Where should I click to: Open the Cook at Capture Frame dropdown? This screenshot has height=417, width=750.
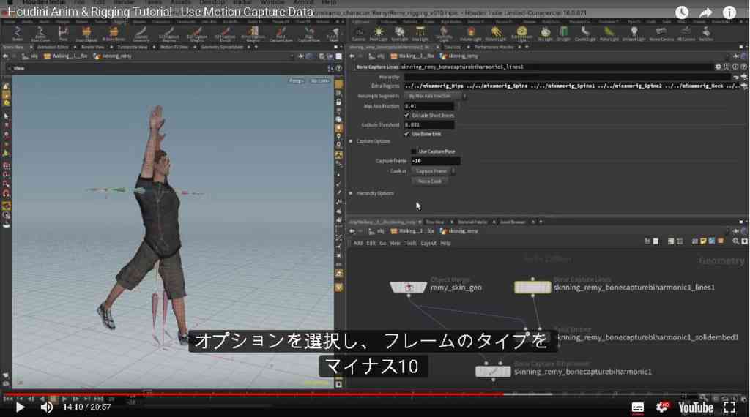pos(433,170)
